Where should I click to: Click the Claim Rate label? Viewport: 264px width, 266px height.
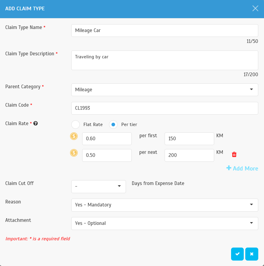point(17,123)
